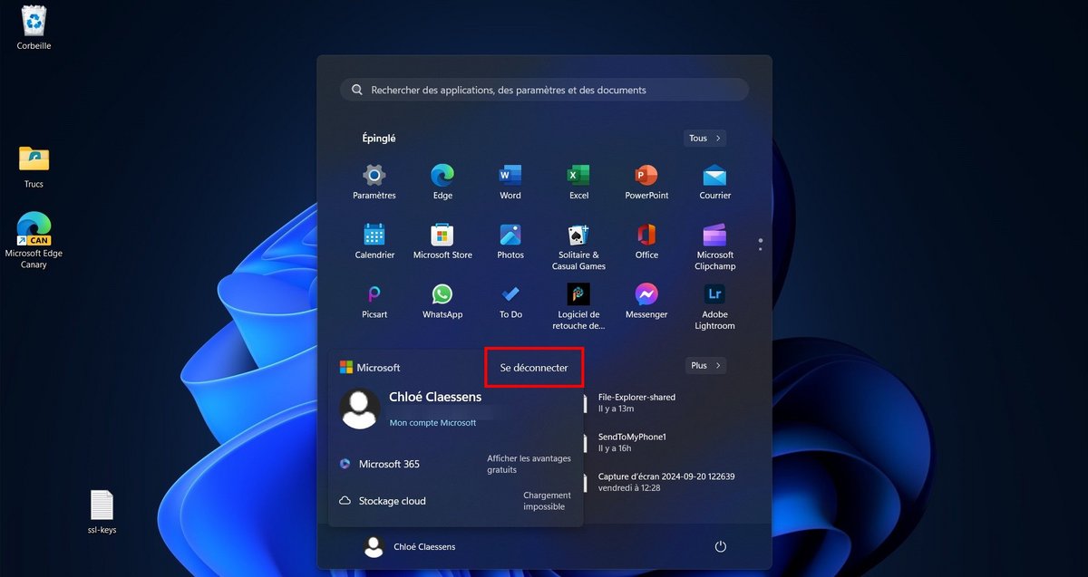Viewport: 1088px width, 577px height.
Task: Open the Word app icon
Action: pos(510,182)
